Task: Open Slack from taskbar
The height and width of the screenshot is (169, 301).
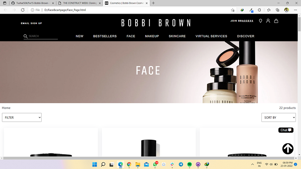Action: coord(172,165)
